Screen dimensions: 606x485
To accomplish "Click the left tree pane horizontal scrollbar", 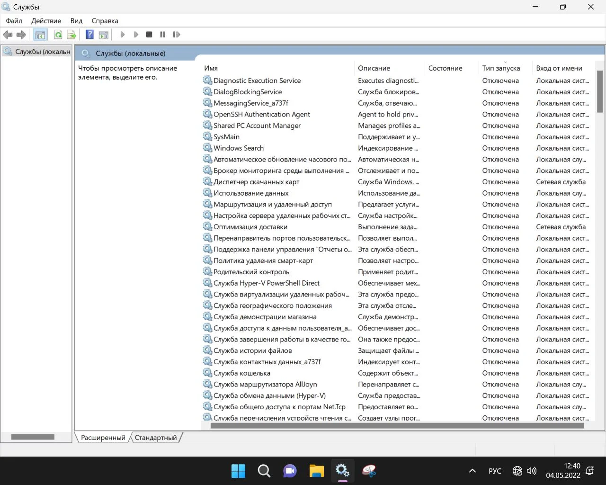I will click(33, 437).
